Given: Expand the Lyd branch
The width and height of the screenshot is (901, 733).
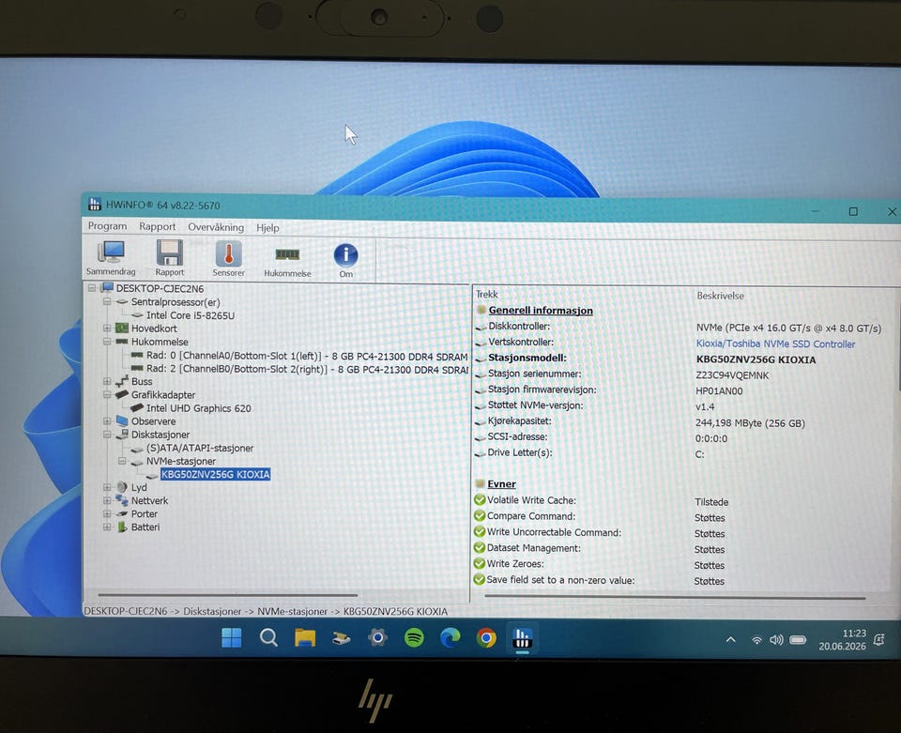Looking at the screenshot, I should click(107, 486).
